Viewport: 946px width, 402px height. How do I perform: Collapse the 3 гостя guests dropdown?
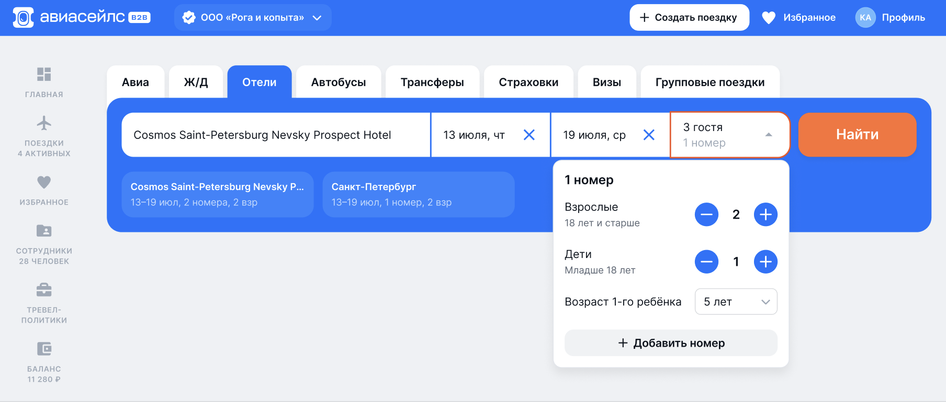coord(768,135)
